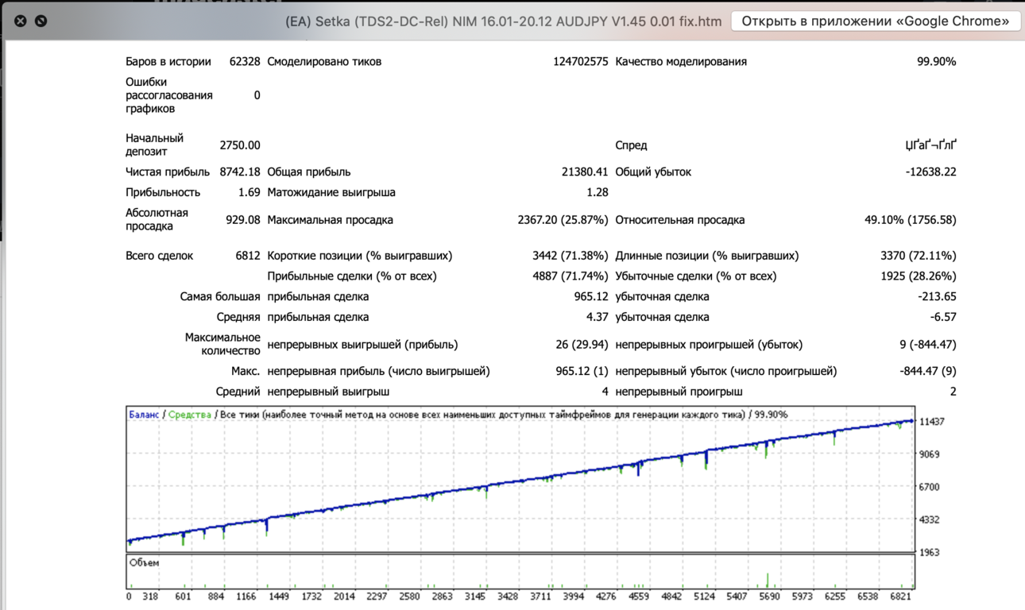Click the Объем volume panel label
This screenshot has width=1025, height=610.
coord(145,563)
